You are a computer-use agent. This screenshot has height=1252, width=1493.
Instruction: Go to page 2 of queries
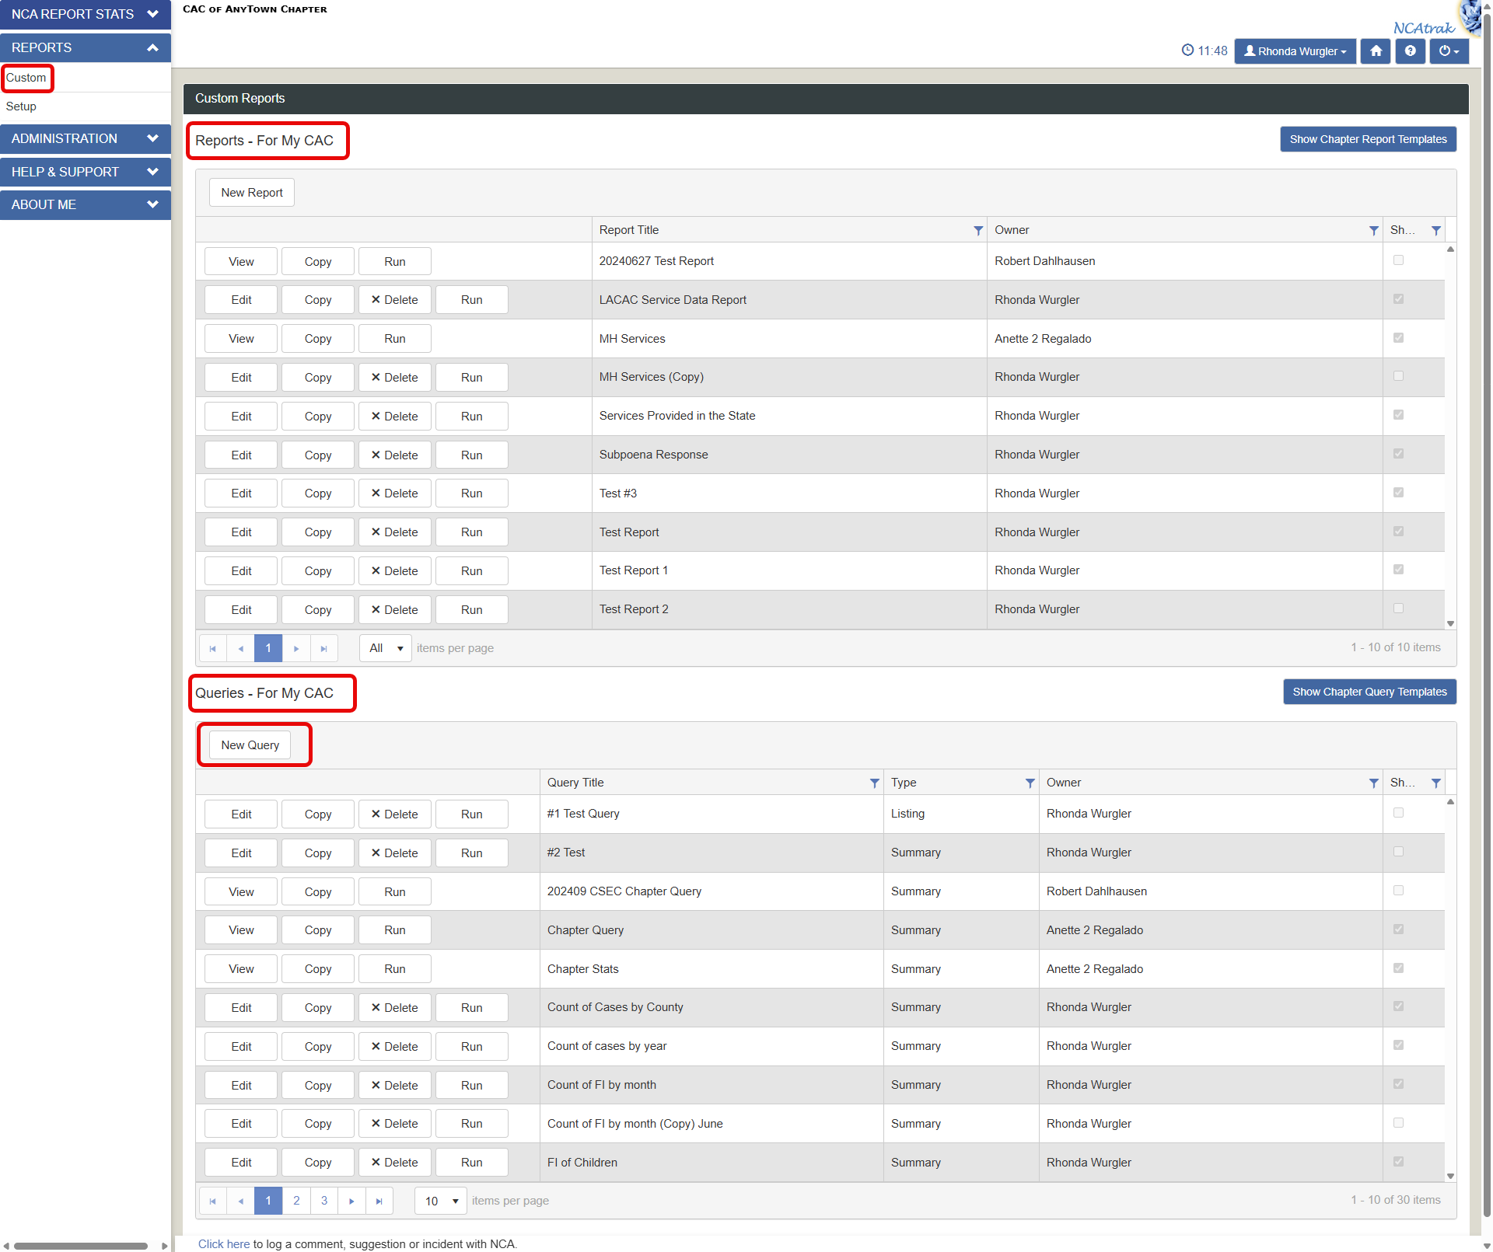click(x=296, y=1201)
